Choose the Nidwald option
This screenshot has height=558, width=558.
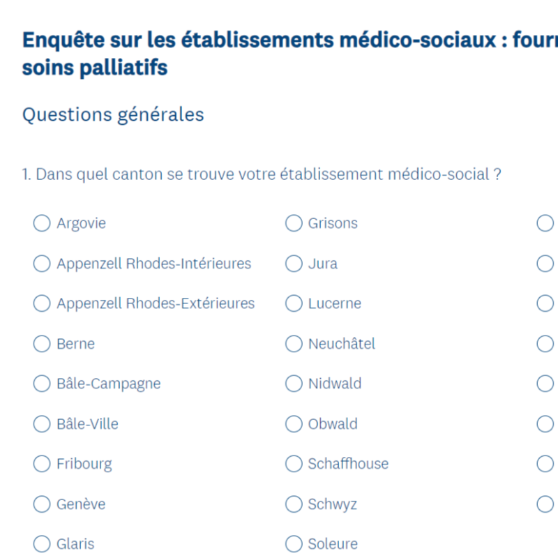(x=294, y=384)
